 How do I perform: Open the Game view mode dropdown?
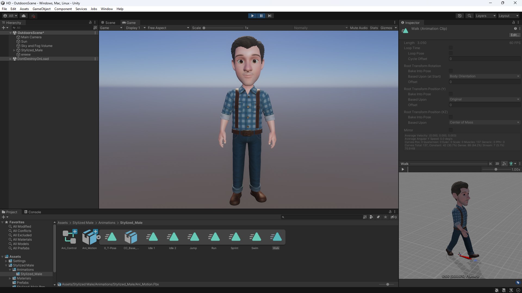[111, 28]
